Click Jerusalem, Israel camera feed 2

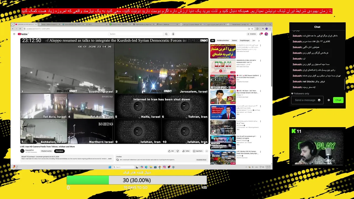click(x=162, y=69)
